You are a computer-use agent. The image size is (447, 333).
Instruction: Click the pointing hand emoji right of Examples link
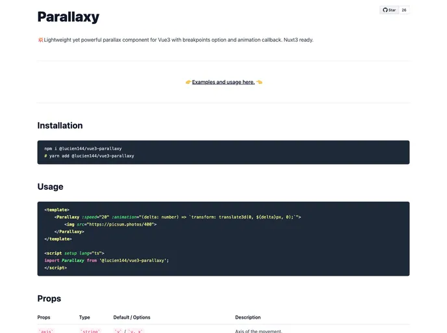(x=259, y=82)
